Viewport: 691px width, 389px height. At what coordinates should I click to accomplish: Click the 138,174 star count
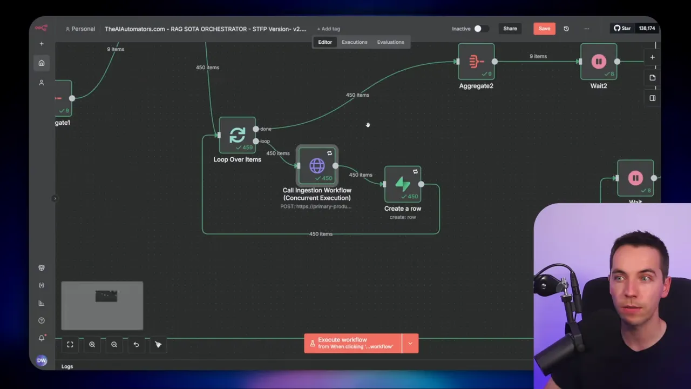pos(647,29)
